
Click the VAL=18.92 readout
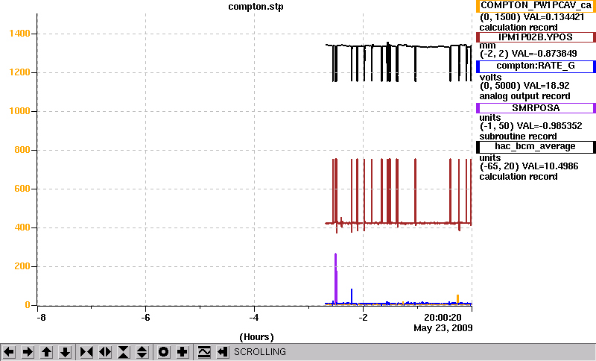pyautogui.click(x=547, y=86)
